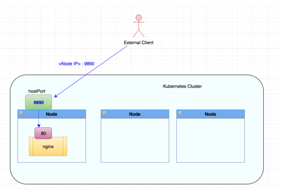281x190 pixels.
Task: Click the 'hostPort' label
Action: [x=37, y=91]
